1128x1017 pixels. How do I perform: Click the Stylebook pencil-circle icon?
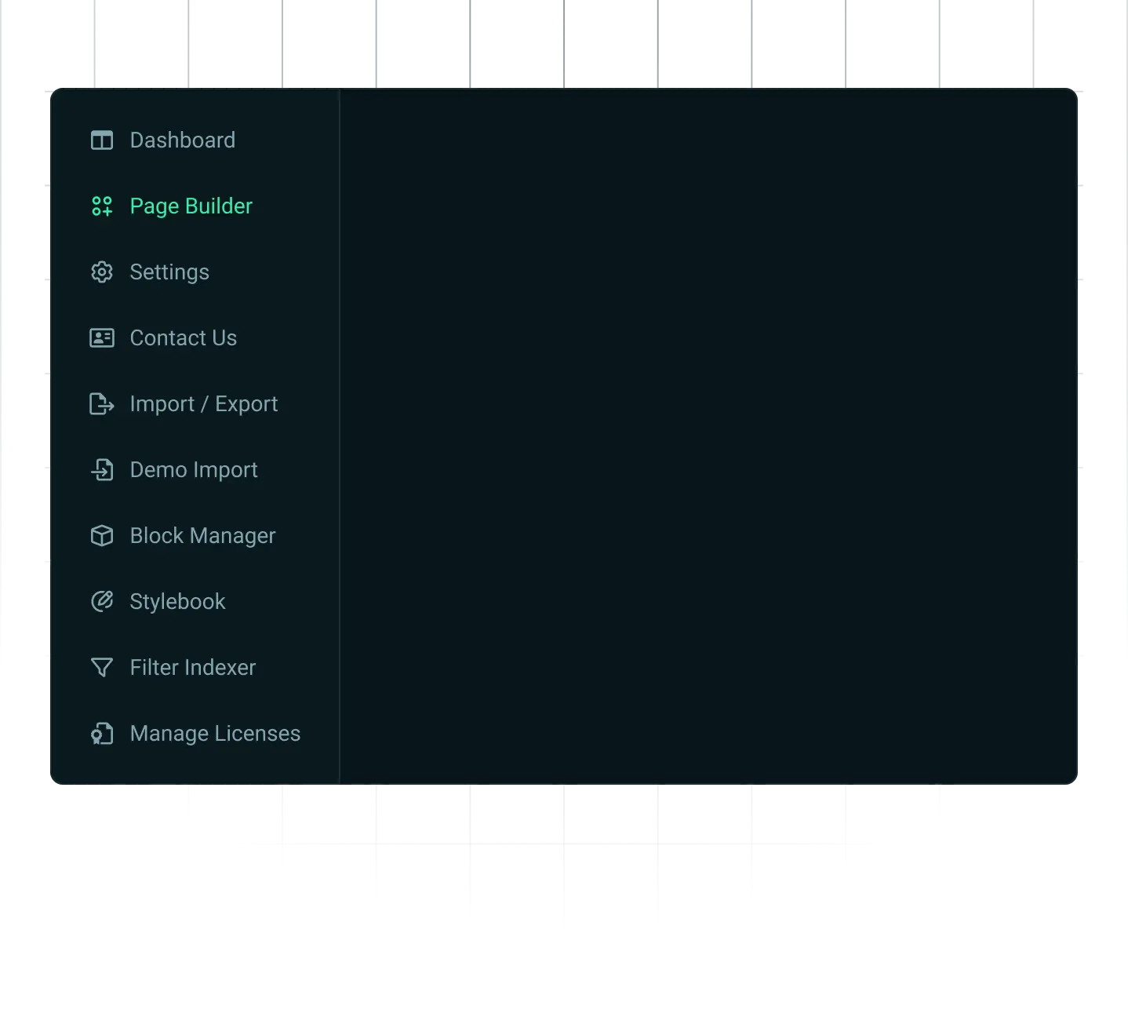click(102, 602)
